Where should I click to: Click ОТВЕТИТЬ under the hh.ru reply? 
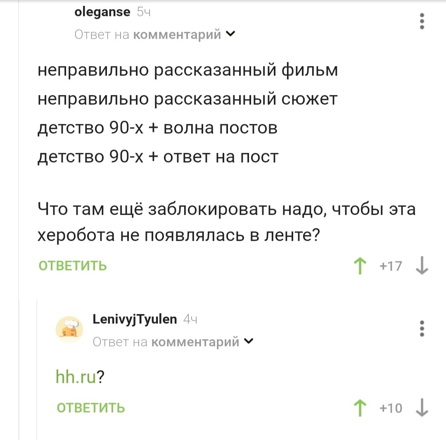[91, 408]
